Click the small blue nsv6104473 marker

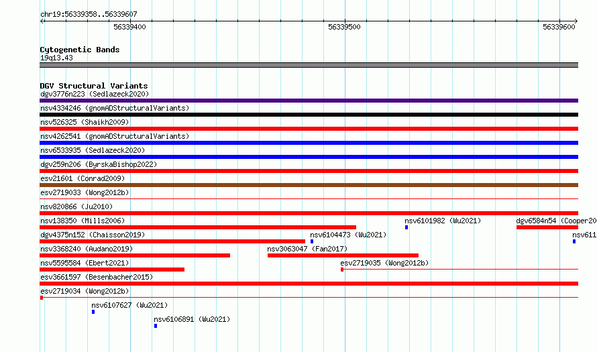point(312,241)
